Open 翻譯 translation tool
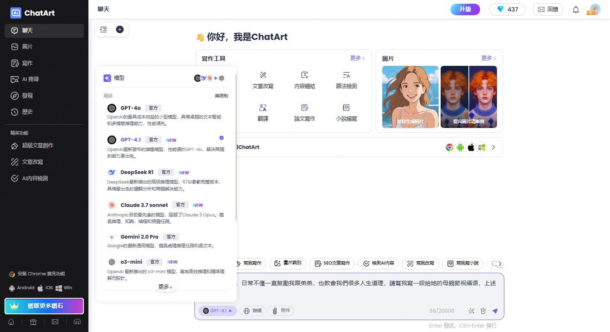Viewport: 610px width, 332px height. pos(263,113)
